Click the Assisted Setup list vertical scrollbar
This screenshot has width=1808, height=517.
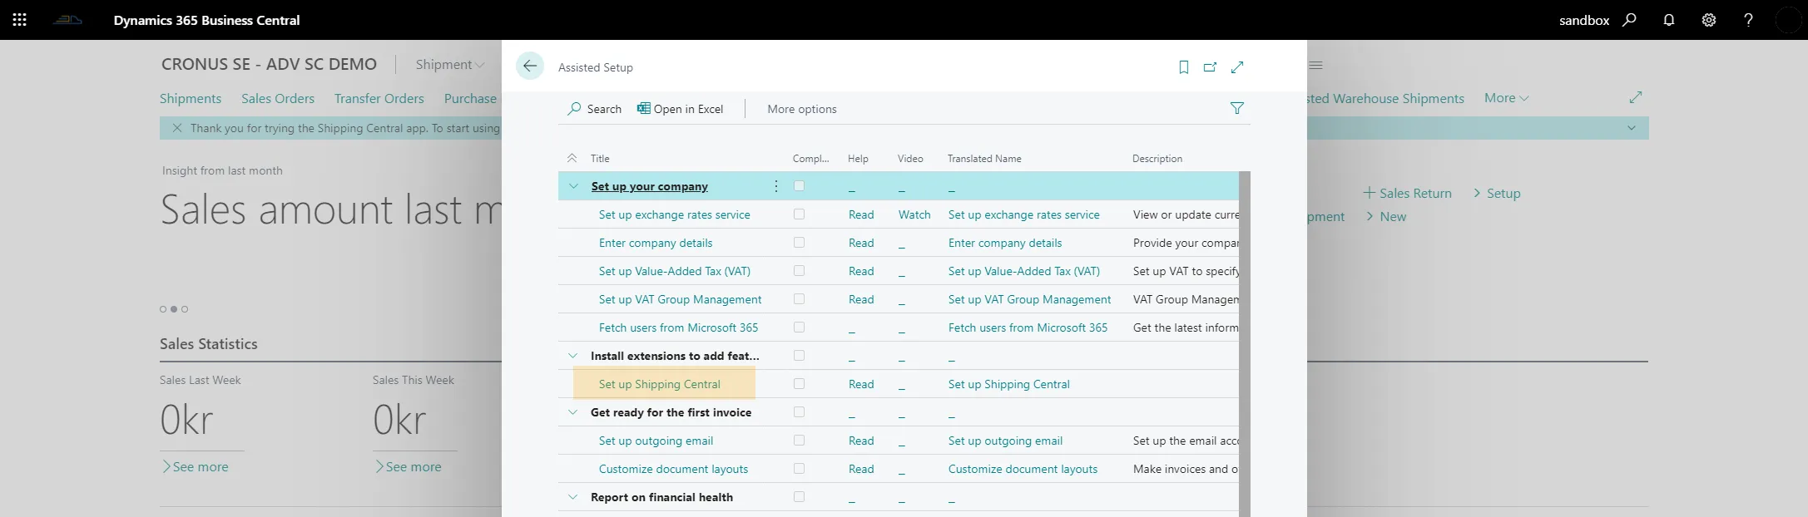(x=1245, y=344)
